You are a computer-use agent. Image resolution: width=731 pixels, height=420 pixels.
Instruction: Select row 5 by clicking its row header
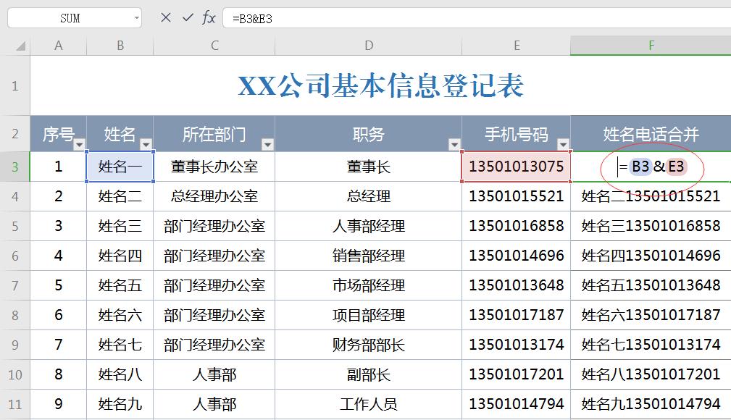coord(15,226)
